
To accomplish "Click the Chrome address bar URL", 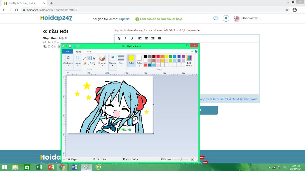I will (52, 10).
